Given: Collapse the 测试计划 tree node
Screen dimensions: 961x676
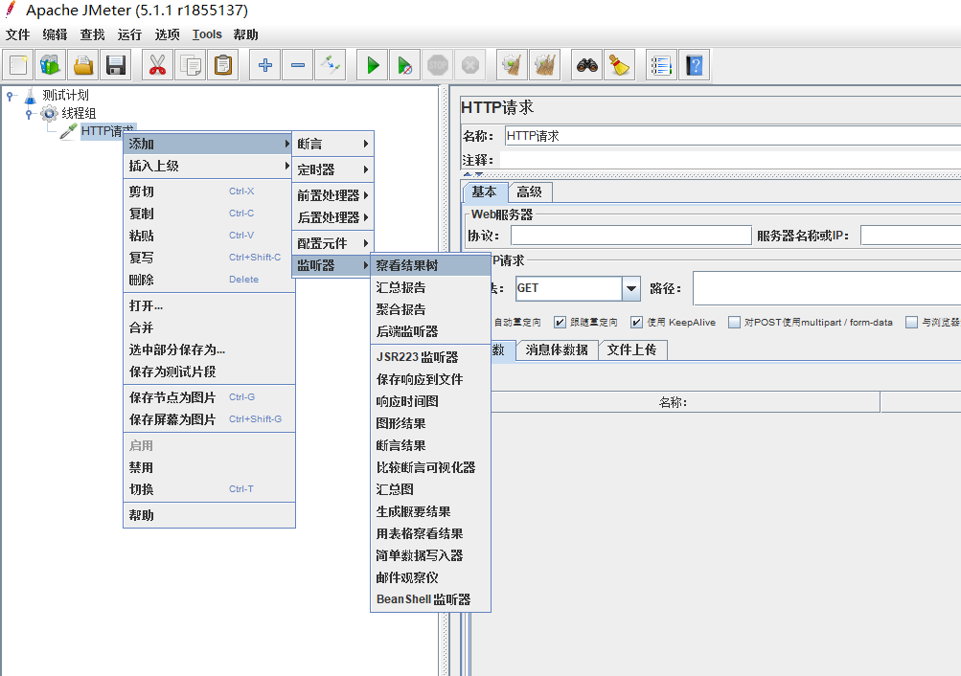Looking at the screenshot, I should tap(11, 96).
